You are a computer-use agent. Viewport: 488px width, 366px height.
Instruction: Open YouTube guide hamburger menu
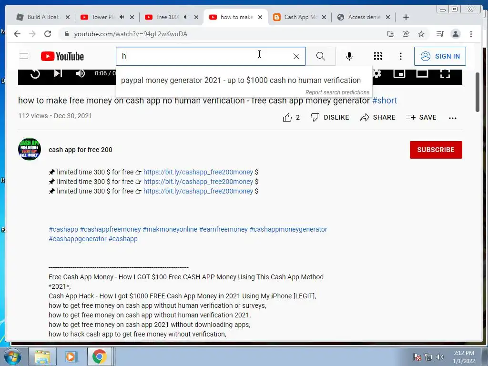point(24,56)
